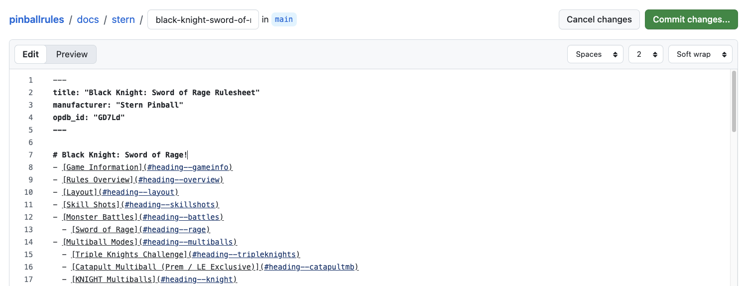Click the [KNIGHT Multiballs] line
This screenshot has height=286, width=746.
coord(149,280)
